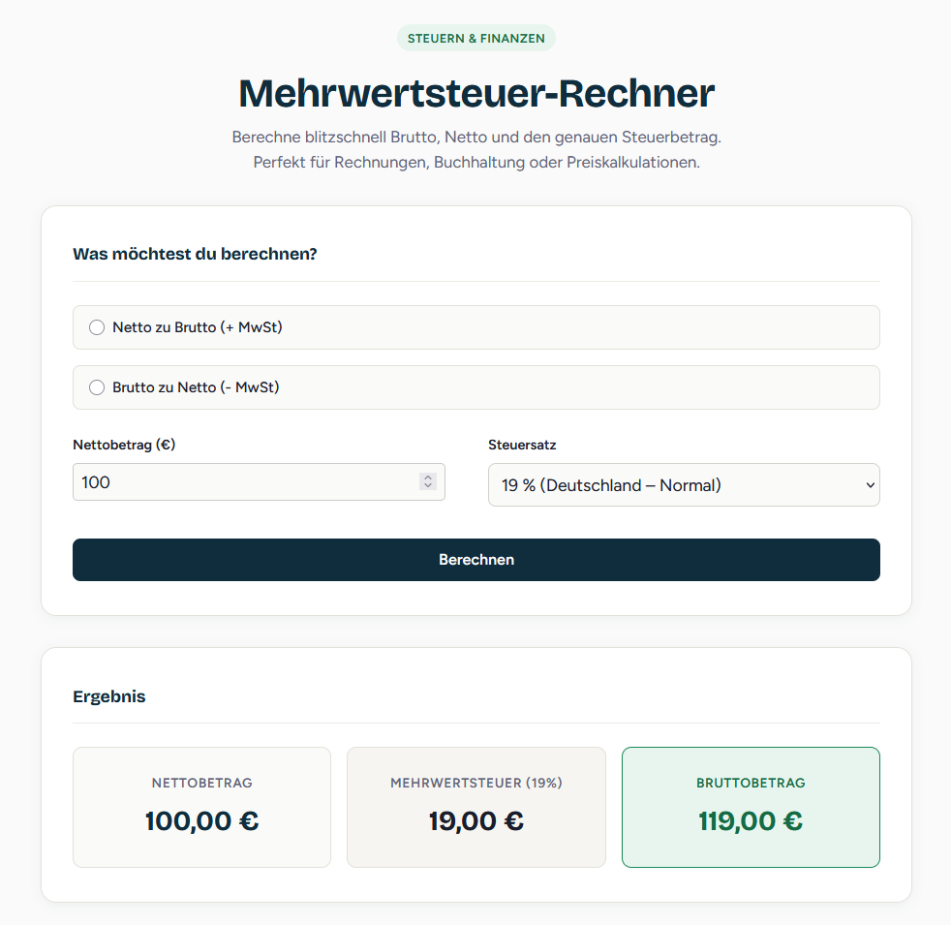Click the down arrow on Nettobetrag stepper
Viewport: 951px width, 925px height.
point(427,486)
